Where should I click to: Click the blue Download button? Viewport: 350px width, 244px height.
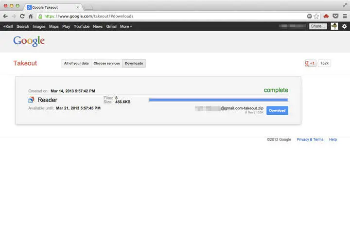pos(277,110)
